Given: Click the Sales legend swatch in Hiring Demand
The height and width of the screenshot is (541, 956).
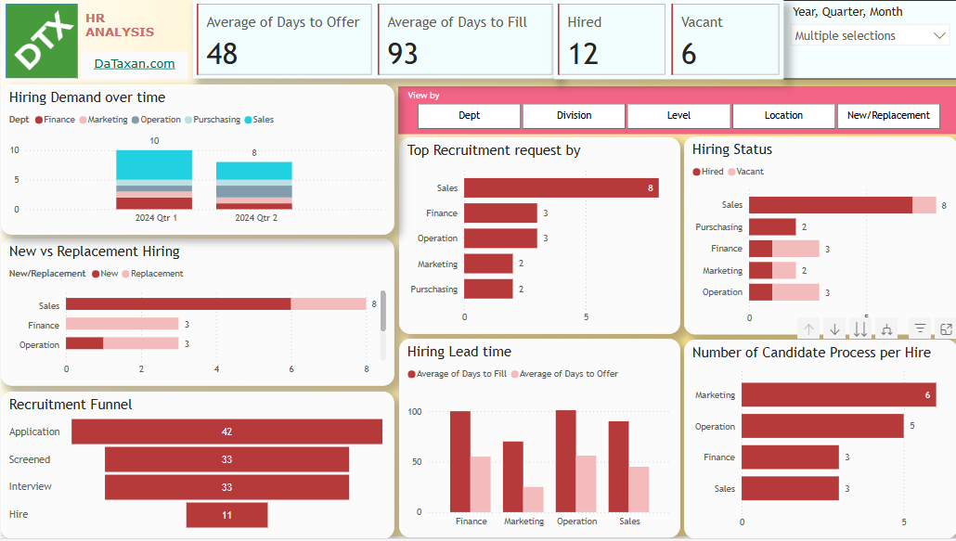Looking at the screenshot, I should pos(248,120).
